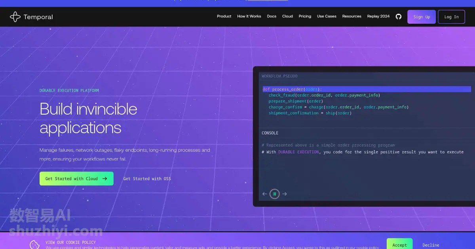Open Use Cases menu
475x249 pixels.
(x=327, y=17)
